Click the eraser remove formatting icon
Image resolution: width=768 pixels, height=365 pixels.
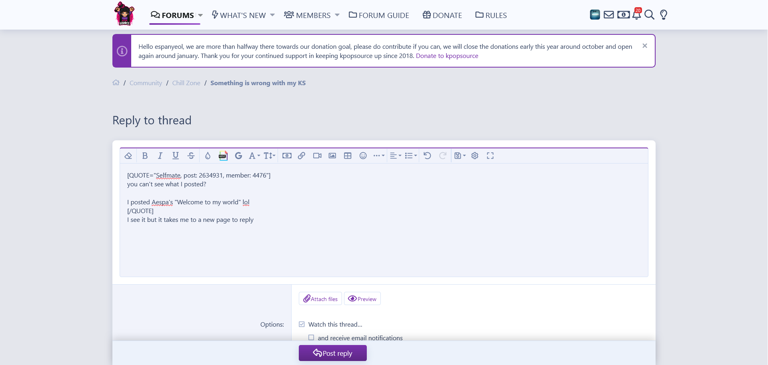pos(128,156)
